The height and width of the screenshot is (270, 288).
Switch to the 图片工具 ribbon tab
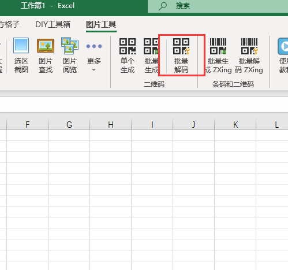[x=101, y=25]
